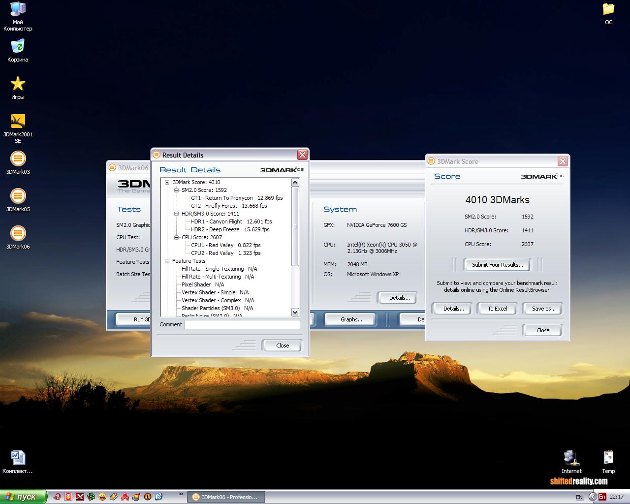The width and height of the screenshot is (630, 504).
Task: Select HDR1 - Canyon Flight row
Action: tap(231, 221)
